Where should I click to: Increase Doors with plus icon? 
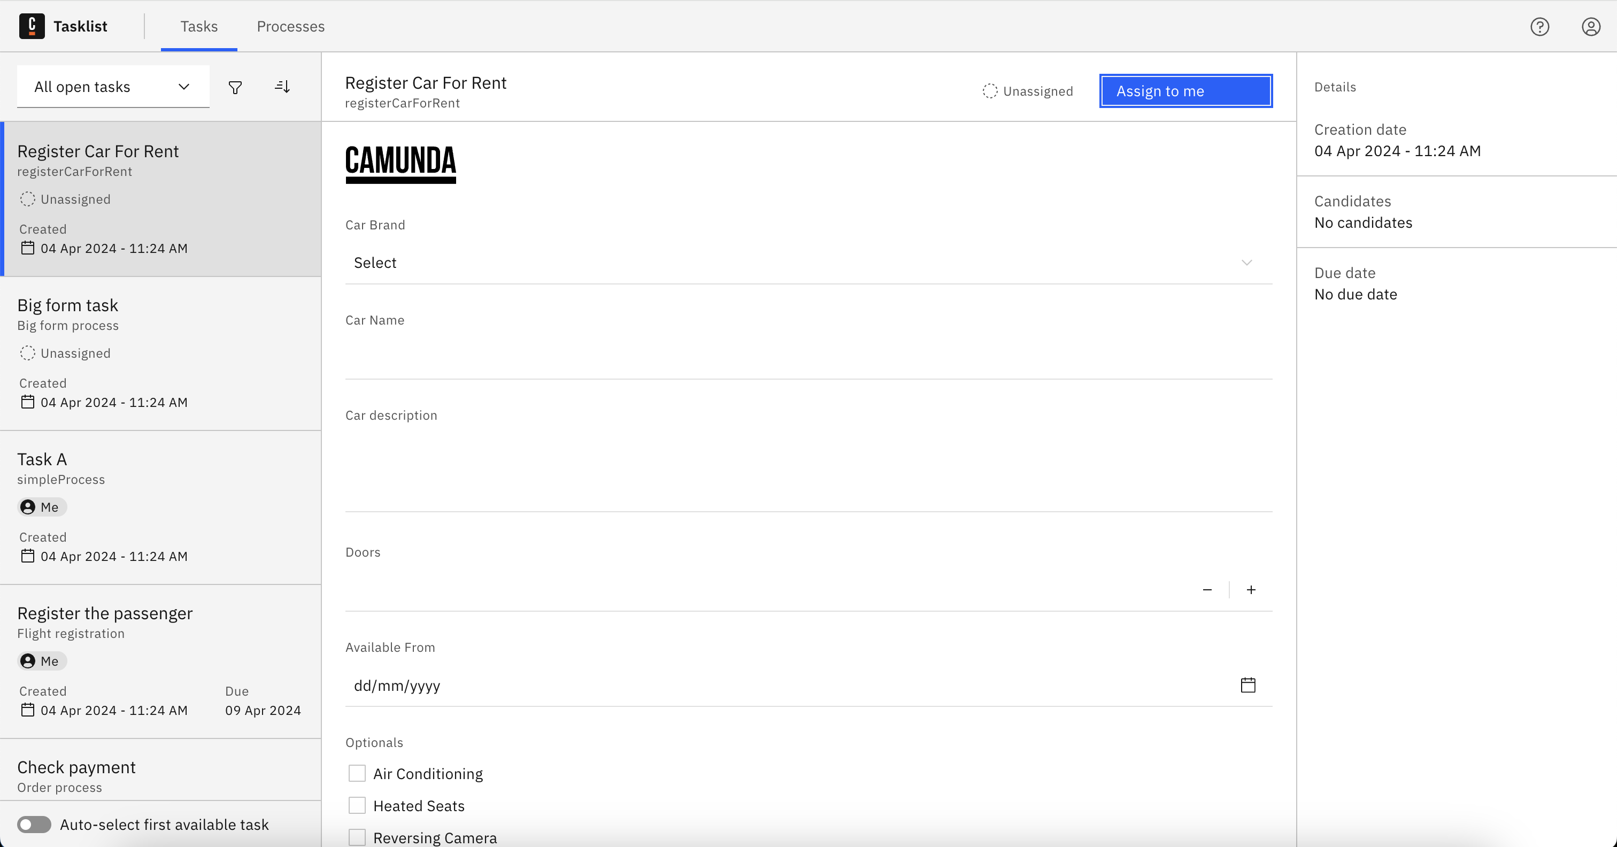click(1251, 590)
